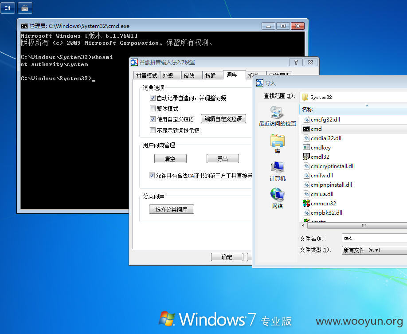Select the cmpbk32.dll file icon
The width and height of the screenshot is (407, 334).
point(306,213)
